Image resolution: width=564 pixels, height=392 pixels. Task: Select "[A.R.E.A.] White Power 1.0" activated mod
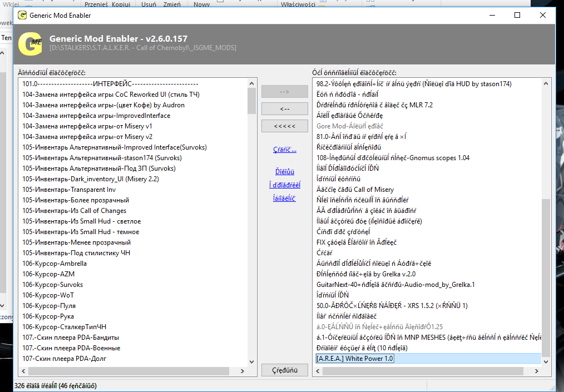[x=355, y=359]
